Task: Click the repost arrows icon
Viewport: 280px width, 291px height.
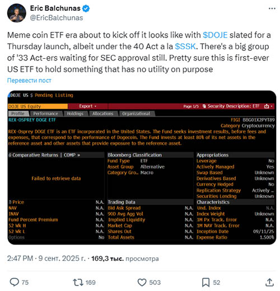Action: 78,282
